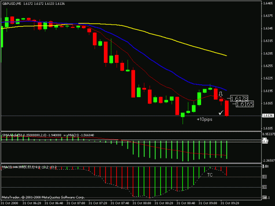This screenshot has height=206, width=275.
Task: Click 1.6285 on the price axis
Action: click(268, 54)
